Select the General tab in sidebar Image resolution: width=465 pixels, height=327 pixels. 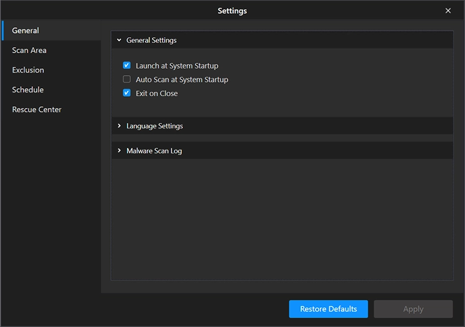point(25,30)
